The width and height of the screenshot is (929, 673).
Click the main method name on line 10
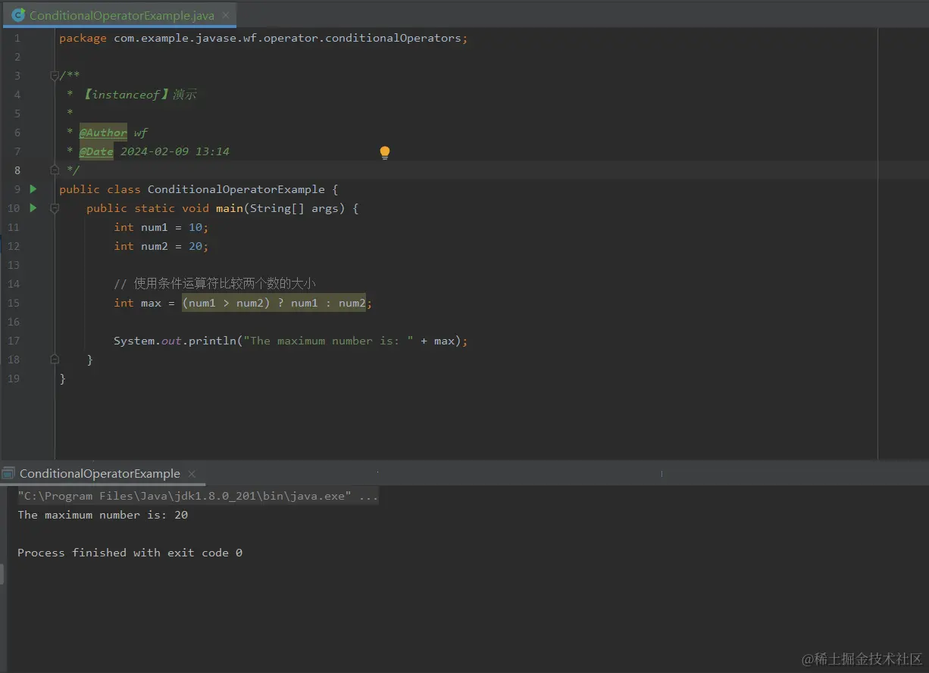(x=229, y=208)
